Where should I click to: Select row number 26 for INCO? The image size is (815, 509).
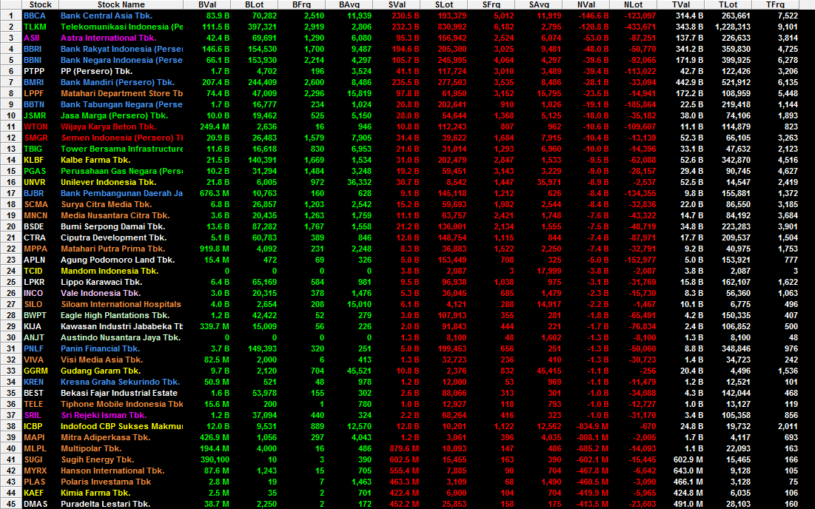tap(11, 293)
